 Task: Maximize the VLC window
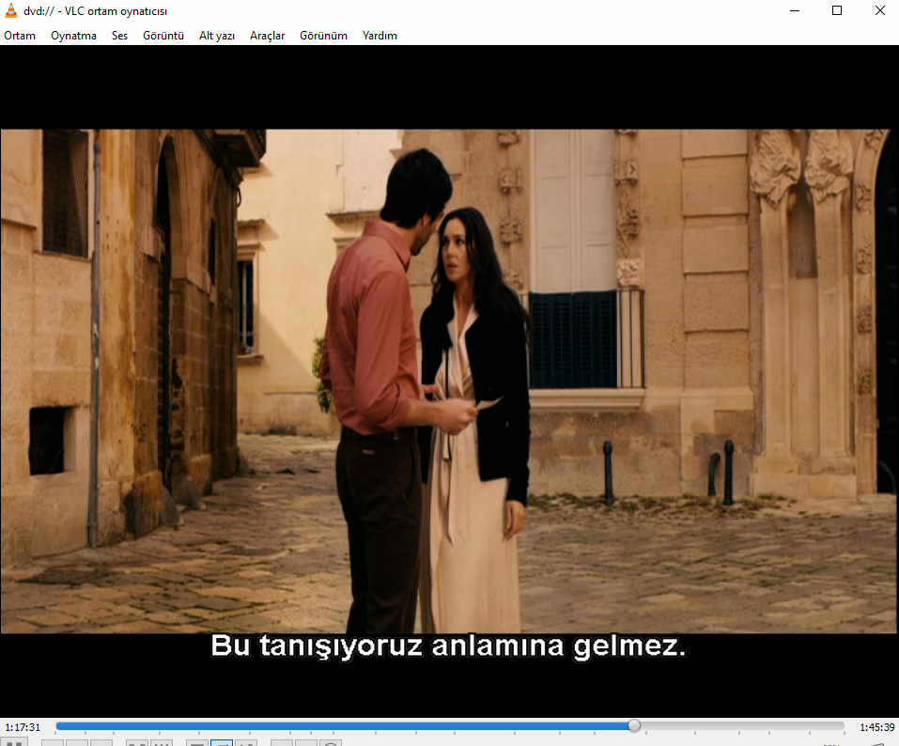837,10
